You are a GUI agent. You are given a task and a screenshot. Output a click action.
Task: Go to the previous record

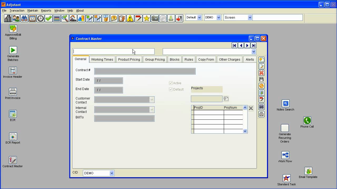tap(241, 45)
